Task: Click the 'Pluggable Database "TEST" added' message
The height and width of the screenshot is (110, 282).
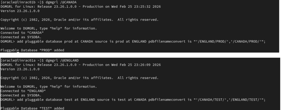Action: [32, 108]
